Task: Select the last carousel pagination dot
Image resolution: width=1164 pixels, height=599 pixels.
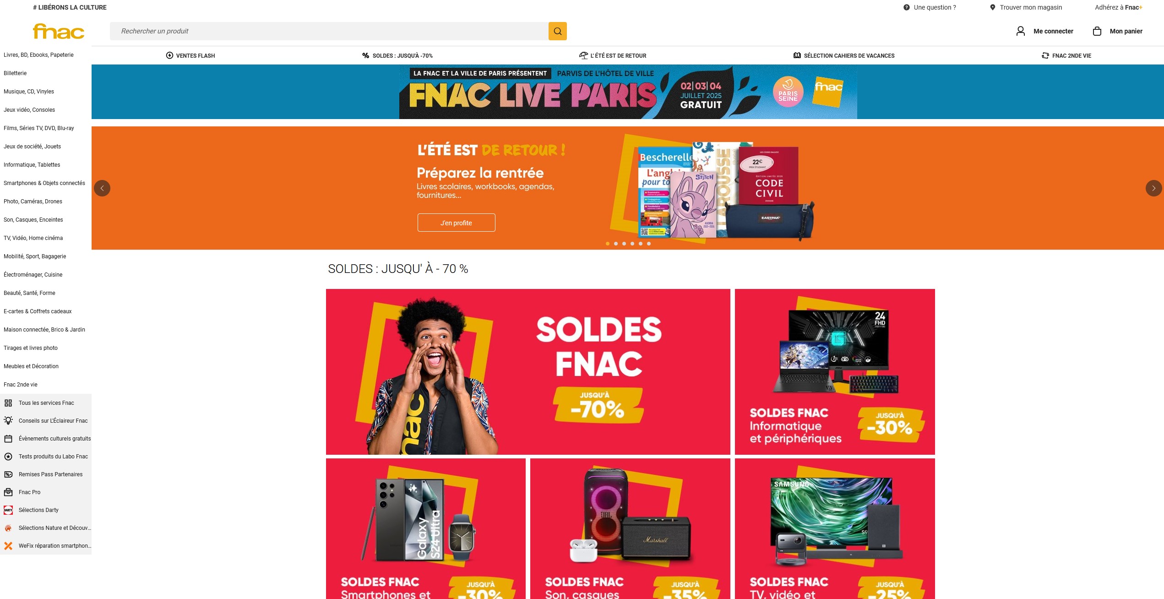Action: coord(649,244)
